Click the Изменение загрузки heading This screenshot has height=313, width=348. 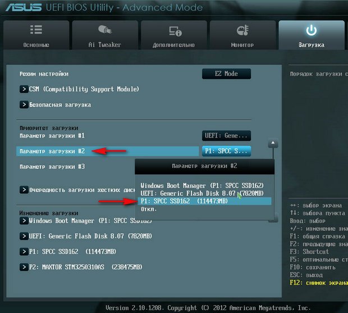[49, 213]
